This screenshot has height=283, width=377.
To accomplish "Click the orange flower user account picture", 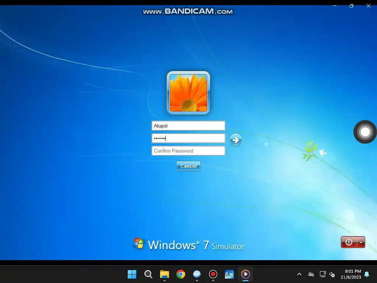I will (188, 92).
